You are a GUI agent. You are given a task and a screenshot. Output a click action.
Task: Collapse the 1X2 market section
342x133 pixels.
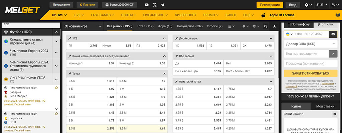[164, 38]
